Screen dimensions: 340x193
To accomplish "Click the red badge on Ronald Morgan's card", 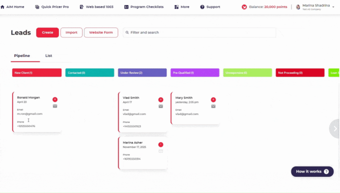I will click(55, 99).
